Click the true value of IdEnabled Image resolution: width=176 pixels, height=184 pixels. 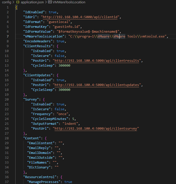(53, 12)
